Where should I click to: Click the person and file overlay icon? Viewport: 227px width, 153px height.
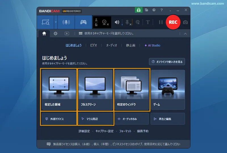pyautogui.click(x=96, y=22)
